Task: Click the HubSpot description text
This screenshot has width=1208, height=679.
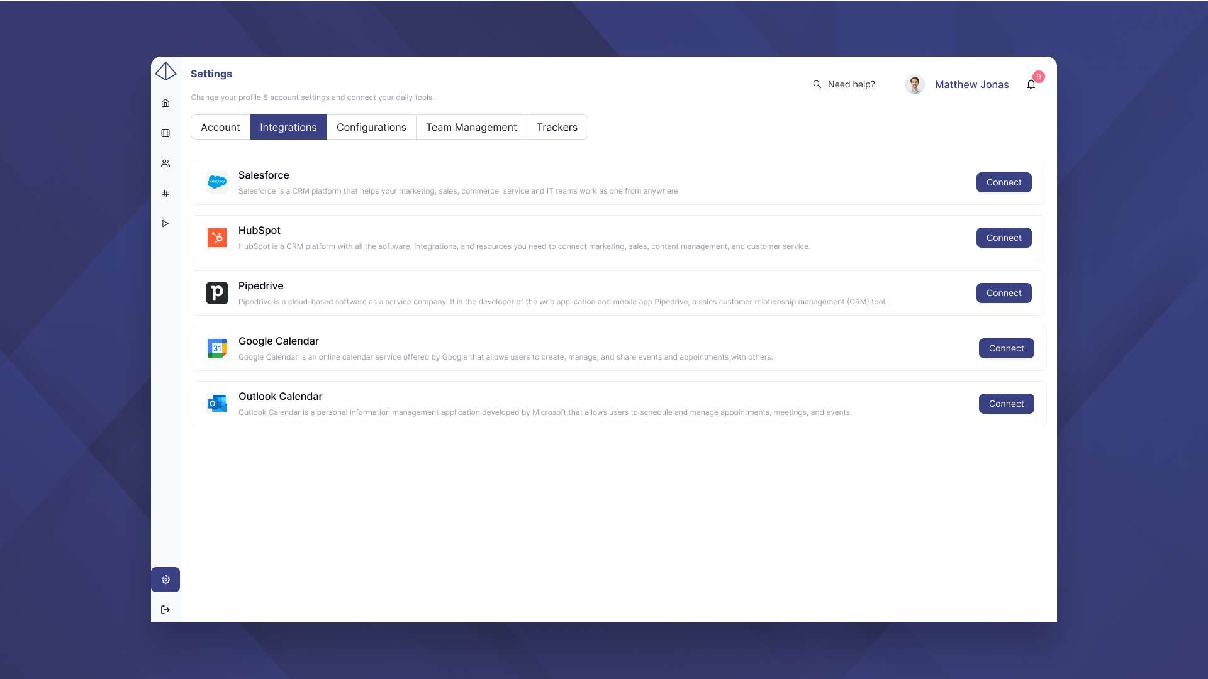Action: [x=524, y=246]
